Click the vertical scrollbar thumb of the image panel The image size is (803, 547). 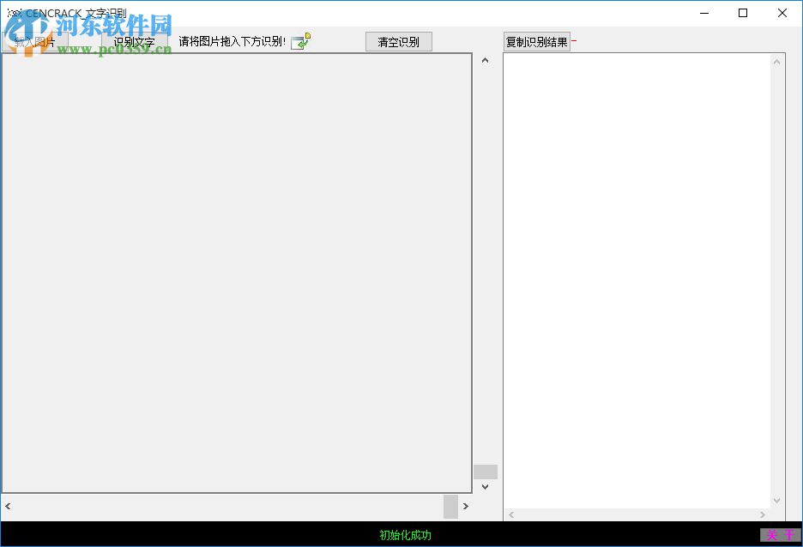[485, 472]
